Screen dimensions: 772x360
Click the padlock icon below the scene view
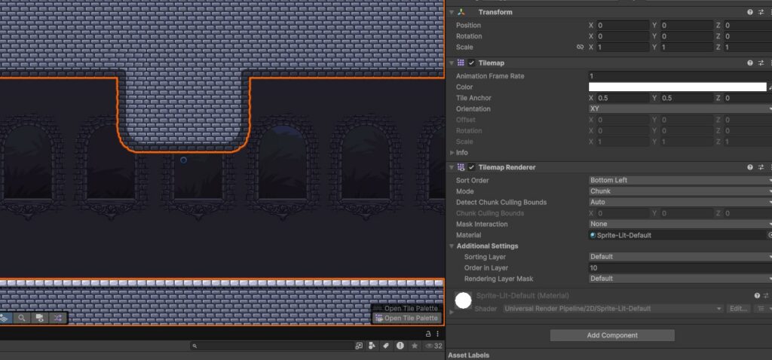(x=428, y=334)
